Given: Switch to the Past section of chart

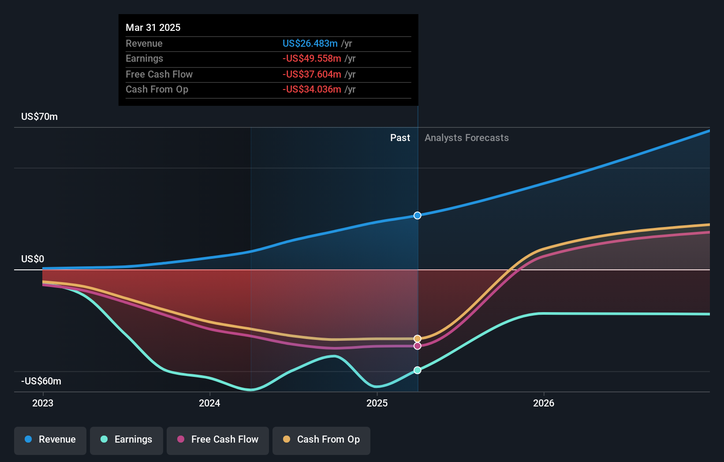Looking at the screenshot, I should [x=399, y=138].
